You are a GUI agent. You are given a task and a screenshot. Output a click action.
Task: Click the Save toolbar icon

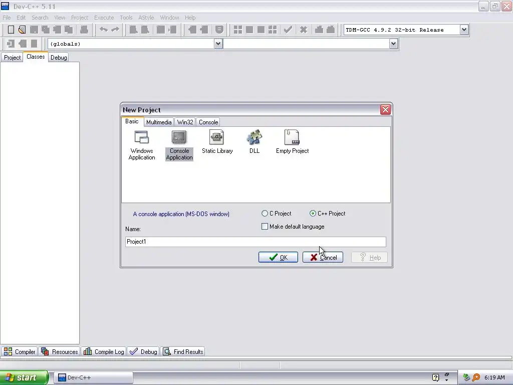coord(34,30)
